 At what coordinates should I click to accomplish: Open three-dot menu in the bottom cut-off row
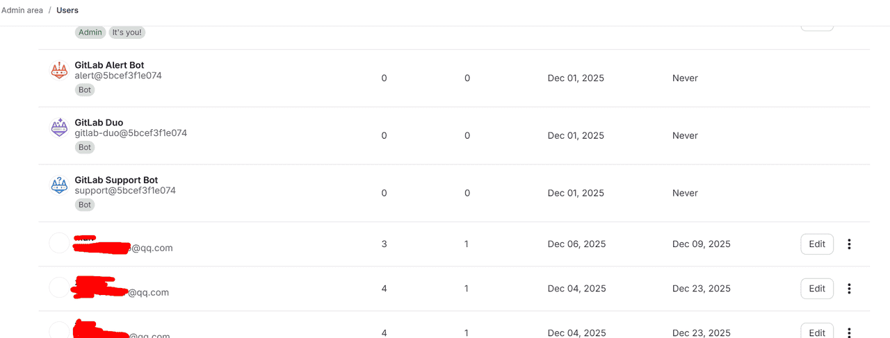tap(849, 332)
